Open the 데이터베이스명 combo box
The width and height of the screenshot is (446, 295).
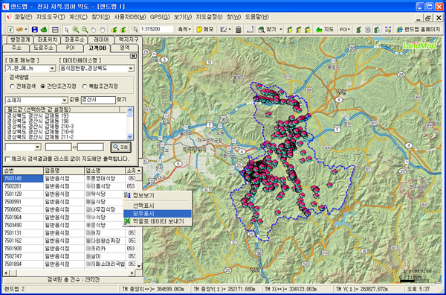[97, 69]
